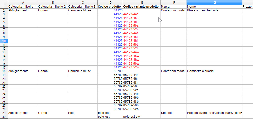Click cell 'Categoria – livello 1'

23,7
